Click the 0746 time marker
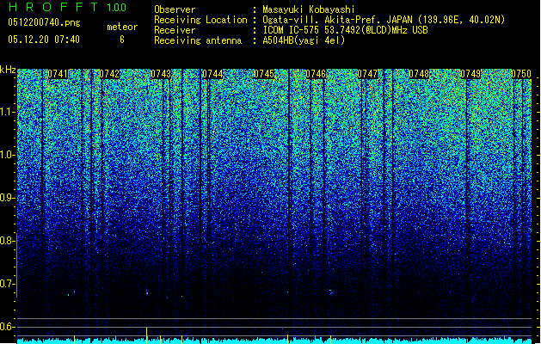The image size is (541, 344). click(316, 74)
